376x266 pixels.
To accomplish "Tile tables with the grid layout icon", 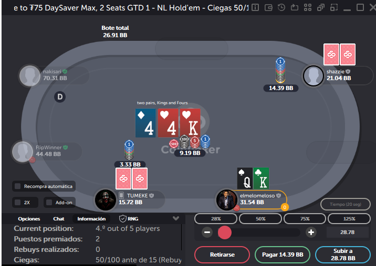I will [x=308, y=8].
